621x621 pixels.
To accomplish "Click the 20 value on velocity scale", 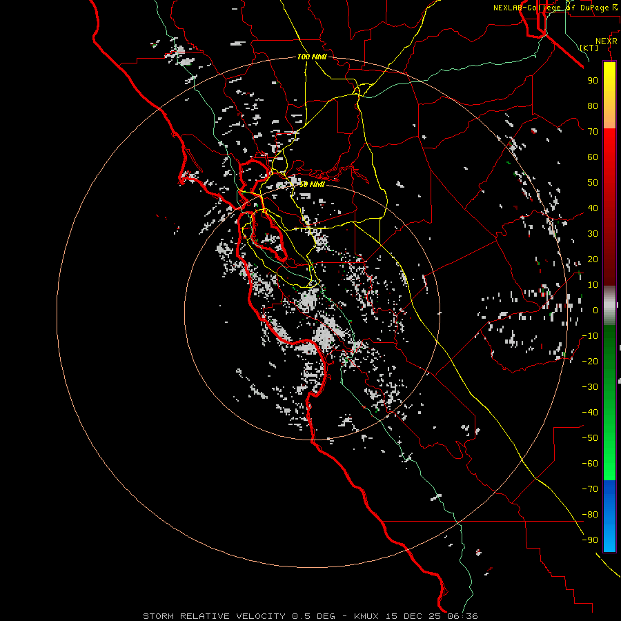I will click(x=593, y=259).
